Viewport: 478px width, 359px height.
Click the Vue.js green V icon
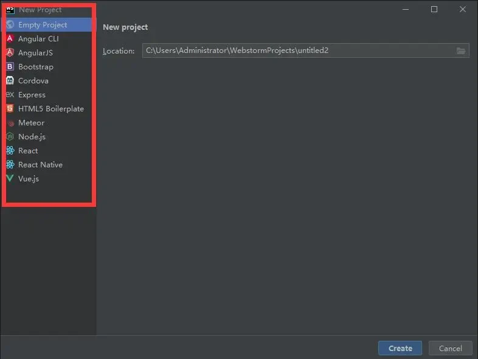[x=10, y=179]
